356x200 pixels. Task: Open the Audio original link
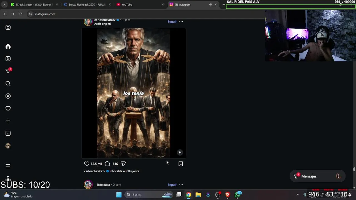pos(102,24)
